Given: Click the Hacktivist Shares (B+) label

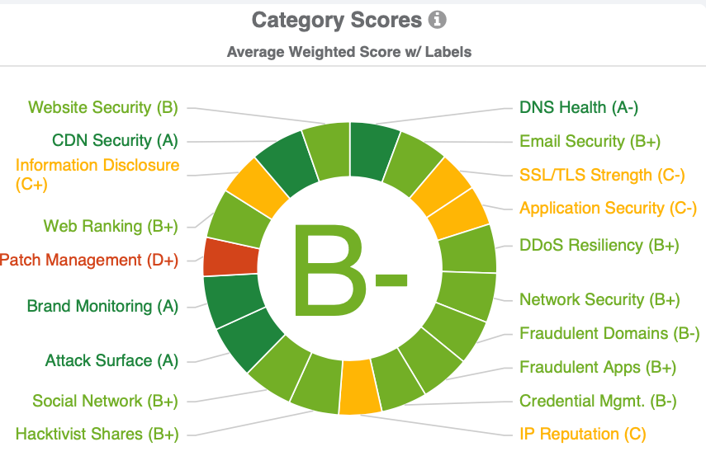Looking at the screenshot, I should pyautogui.click(x=97, y=435).
